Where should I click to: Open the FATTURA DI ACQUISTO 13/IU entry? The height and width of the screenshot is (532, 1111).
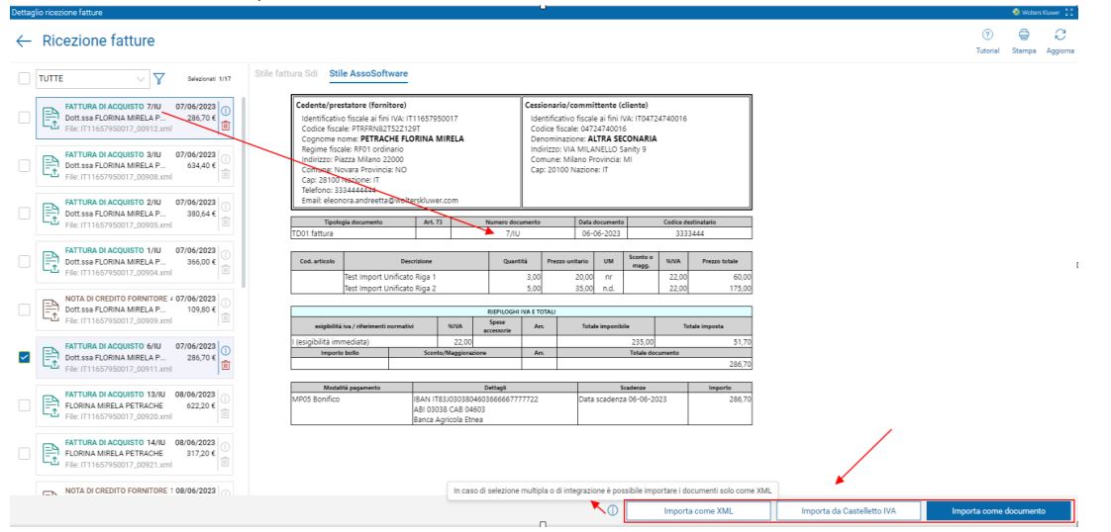click(134, 405)
